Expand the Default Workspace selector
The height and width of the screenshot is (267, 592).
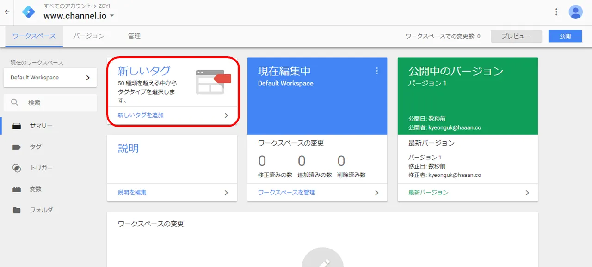(x=50, y=78)
